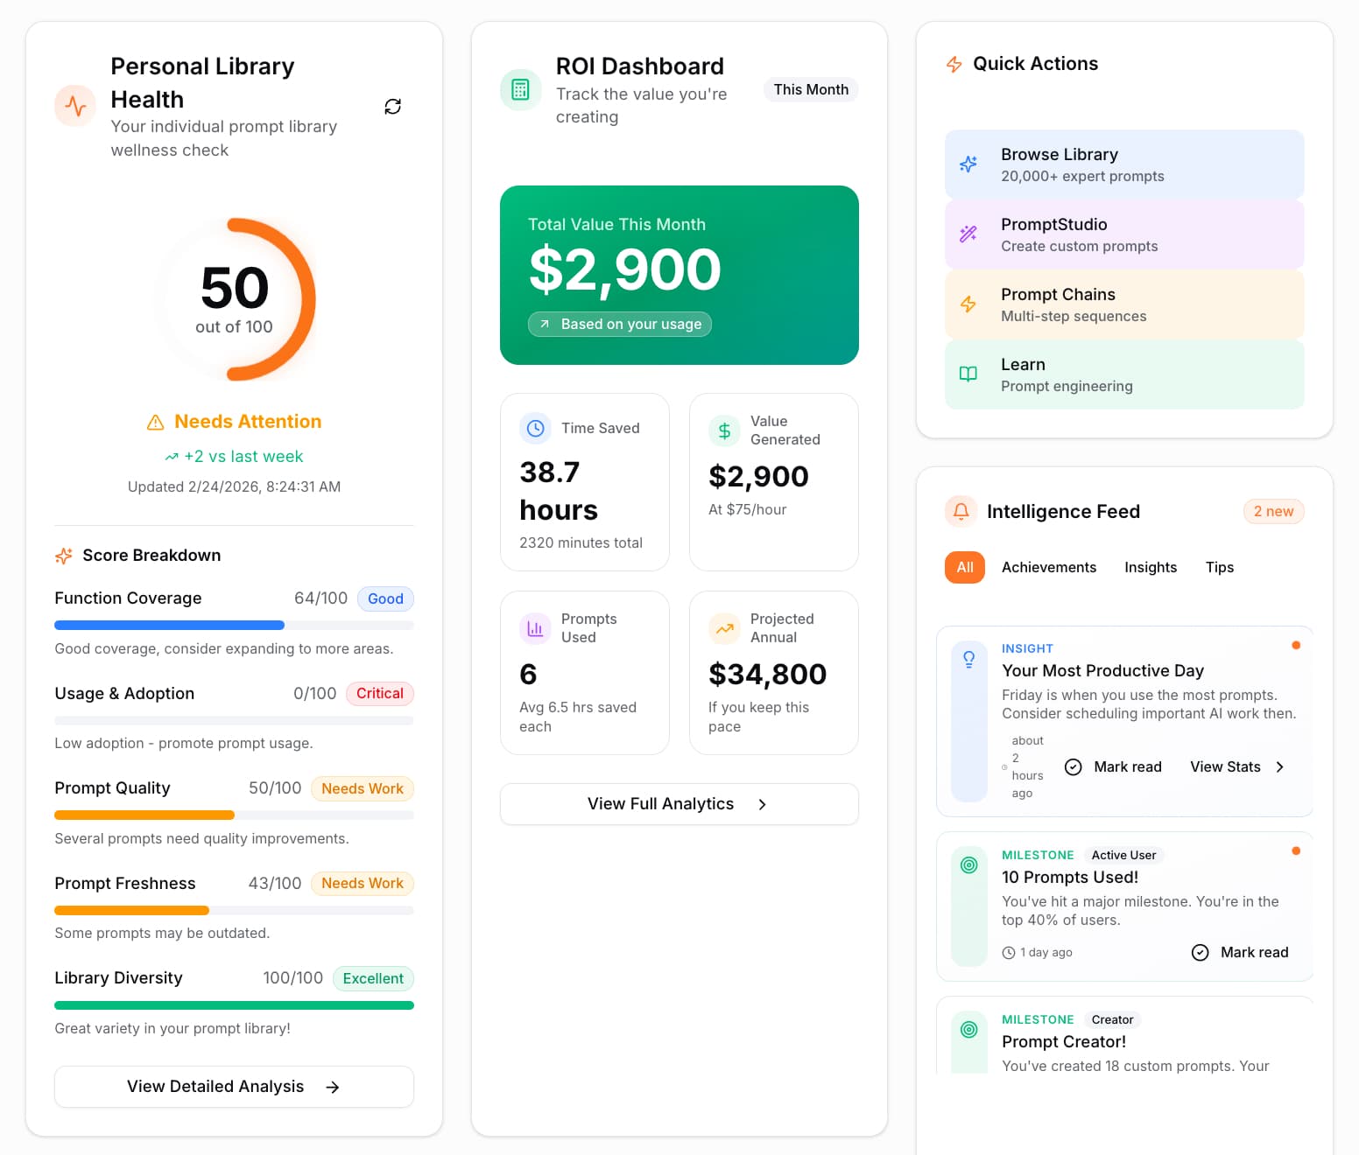Open the This Month period selector

click(x=810, y=90)
